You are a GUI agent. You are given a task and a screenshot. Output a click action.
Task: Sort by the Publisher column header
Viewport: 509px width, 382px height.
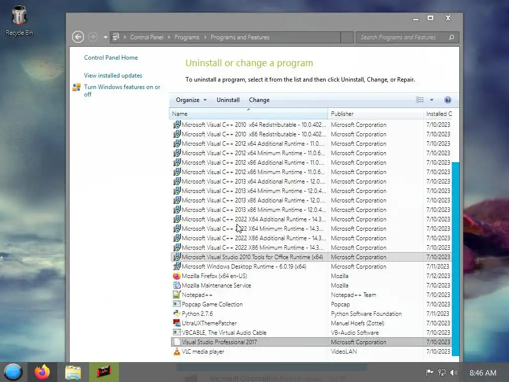click(x=376, y=114)
